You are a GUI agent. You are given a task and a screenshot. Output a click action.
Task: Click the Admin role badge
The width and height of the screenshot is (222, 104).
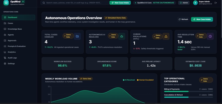pos(184,3)
